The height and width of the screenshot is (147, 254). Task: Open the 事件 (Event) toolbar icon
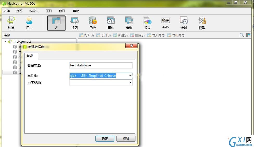point(111,23)
